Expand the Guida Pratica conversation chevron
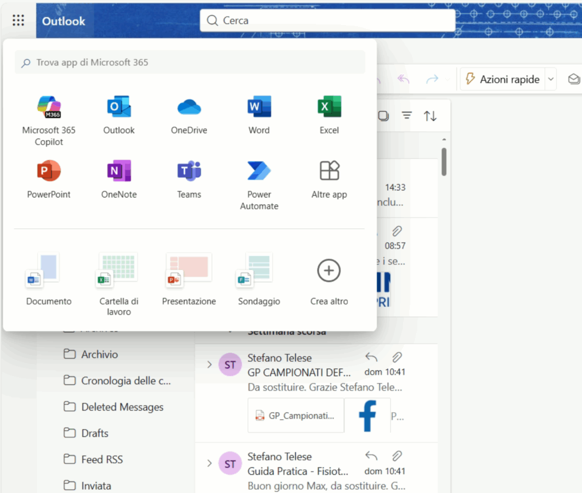 [209, 463]
